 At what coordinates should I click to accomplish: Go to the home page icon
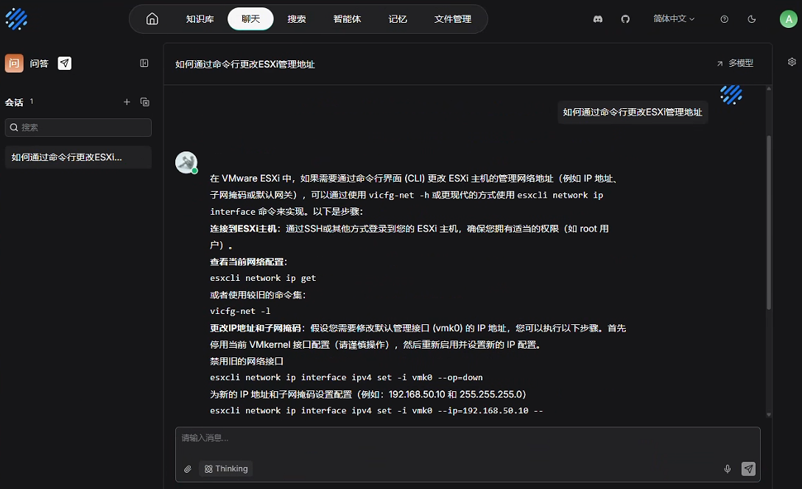152,19
